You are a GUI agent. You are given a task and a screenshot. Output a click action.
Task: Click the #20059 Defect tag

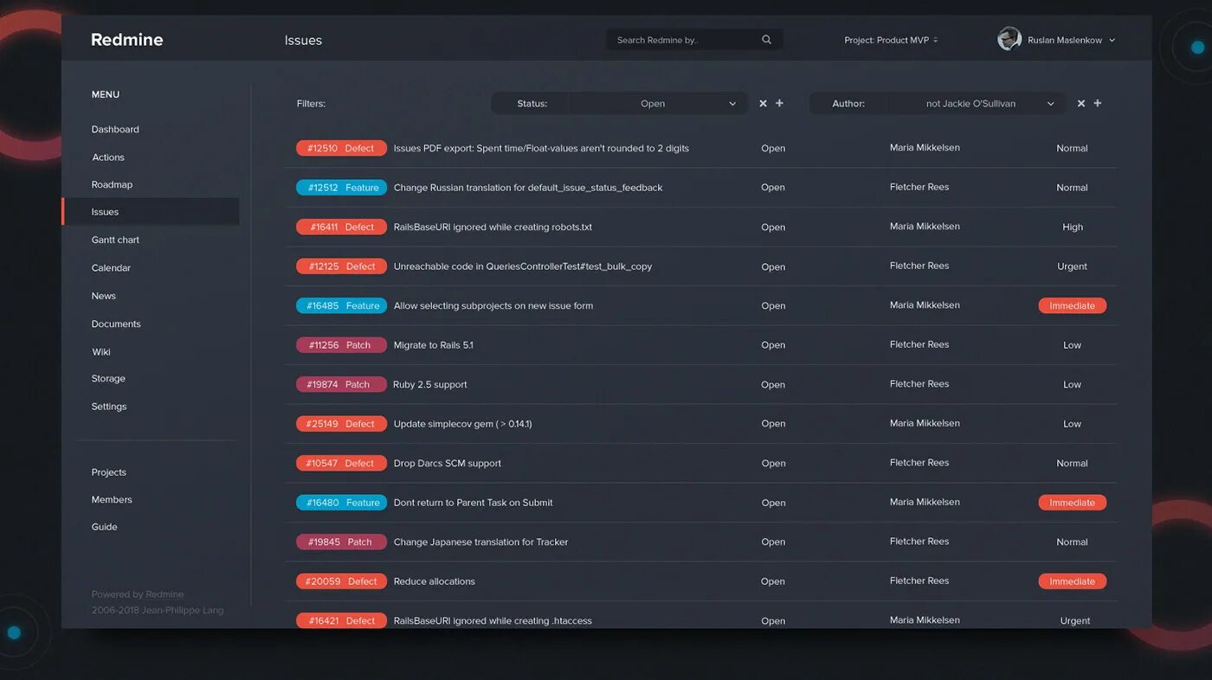[341, 581]
